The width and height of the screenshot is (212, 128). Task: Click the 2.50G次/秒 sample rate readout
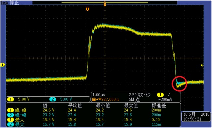pyautogui.click(x=139, y=95)
